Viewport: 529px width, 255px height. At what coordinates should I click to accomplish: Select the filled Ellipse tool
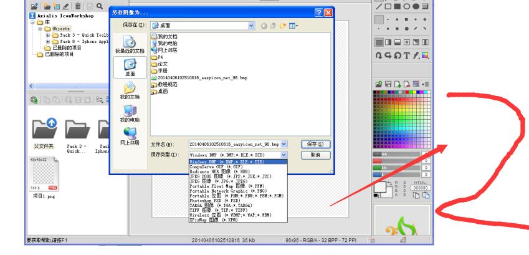click(x=416, y=6)
